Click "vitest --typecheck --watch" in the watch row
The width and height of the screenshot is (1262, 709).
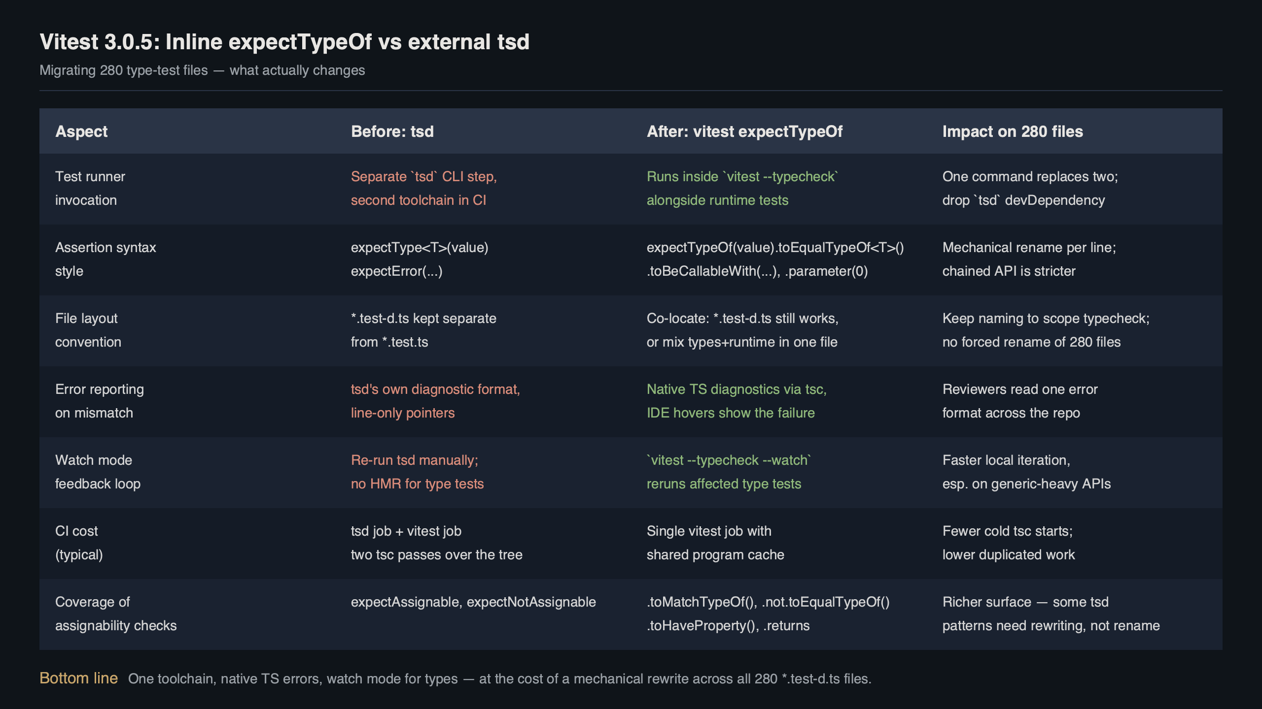point(729,460)
